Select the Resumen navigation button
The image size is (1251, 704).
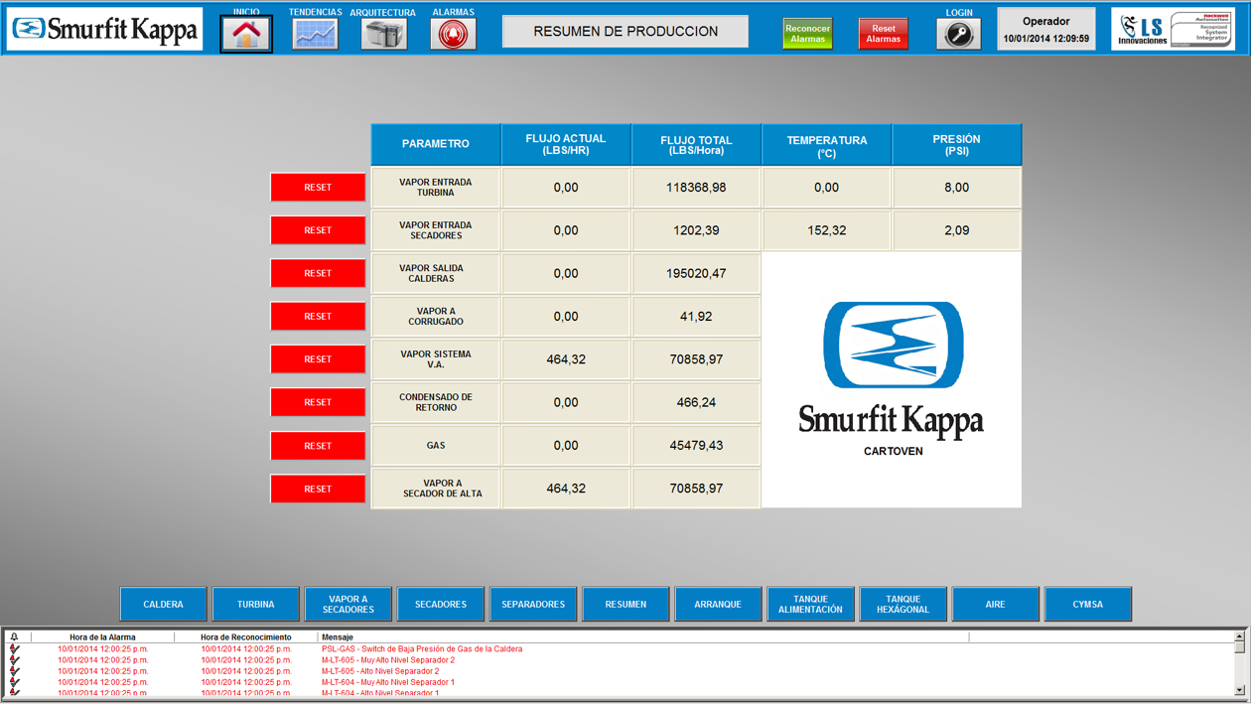625,604
